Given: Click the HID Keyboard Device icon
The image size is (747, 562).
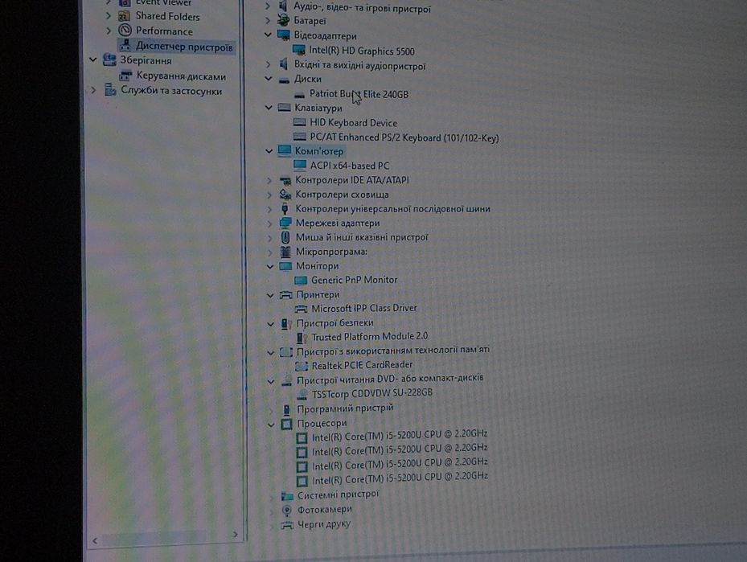Looking at the screenshot, I should pyautogui.click(x=300, y=122).
